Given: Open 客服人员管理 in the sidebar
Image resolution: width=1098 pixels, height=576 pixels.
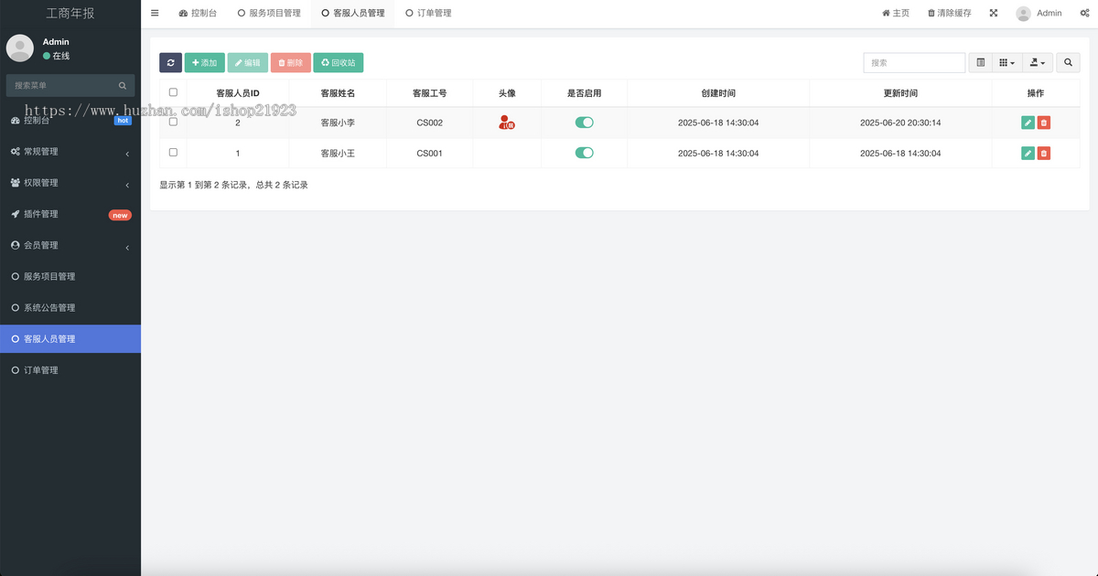Looking at the screenshot, I should [x=70, y=338].
